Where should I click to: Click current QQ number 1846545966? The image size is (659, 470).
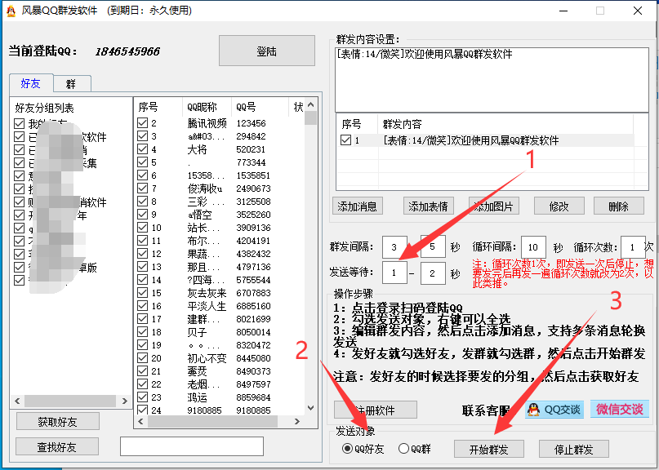(127, 51)
